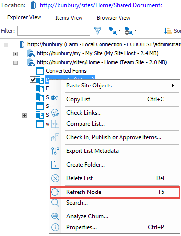Click the Refresh Node circular arrow icon

click(x=55, y=192)
